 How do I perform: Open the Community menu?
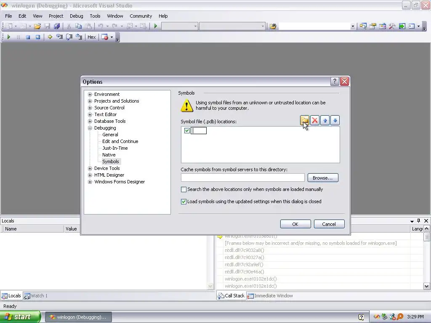(141, 16)
